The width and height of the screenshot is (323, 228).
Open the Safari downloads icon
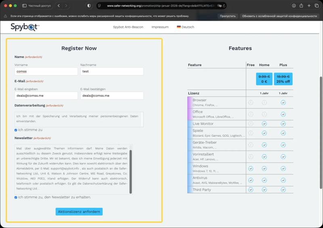294,6
